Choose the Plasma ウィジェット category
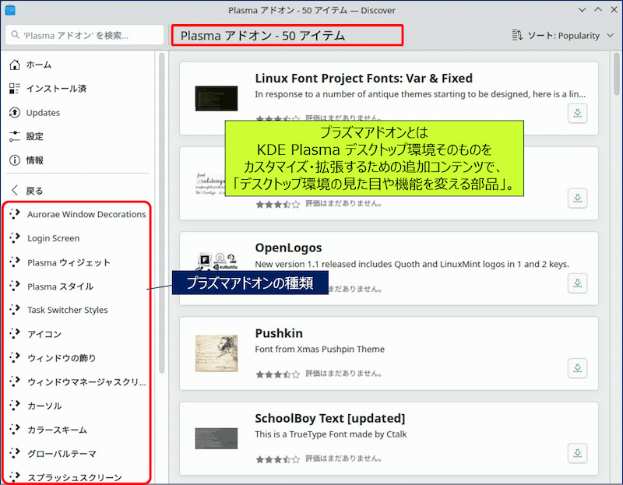The image size is (623, 485). pos(69,262)
